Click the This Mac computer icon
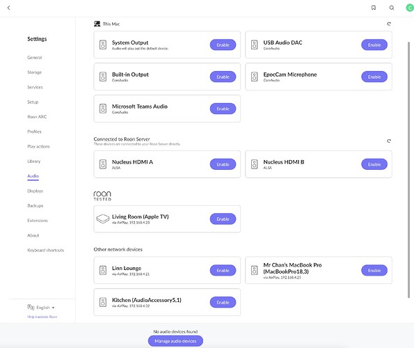The width and height of the screenshot is (414, 348). 97,24
